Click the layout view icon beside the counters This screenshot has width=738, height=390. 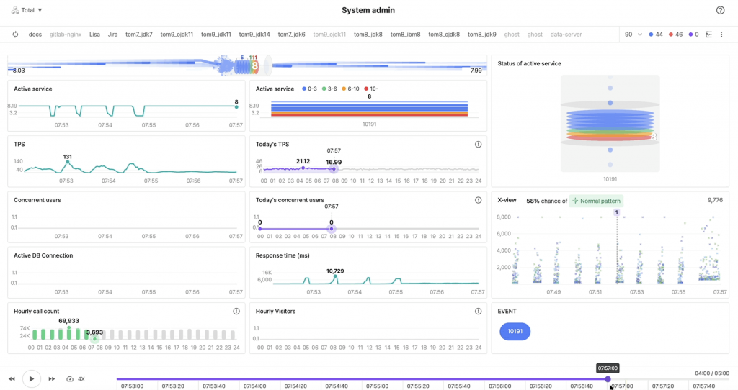point(709,35)
